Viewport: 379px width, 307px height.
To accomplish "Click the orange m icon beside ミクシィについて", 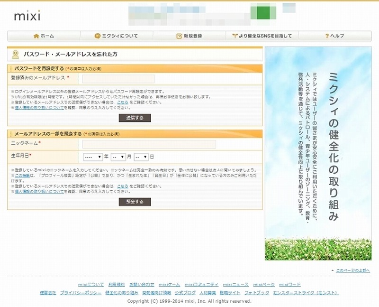I will [x=98, y=35].
